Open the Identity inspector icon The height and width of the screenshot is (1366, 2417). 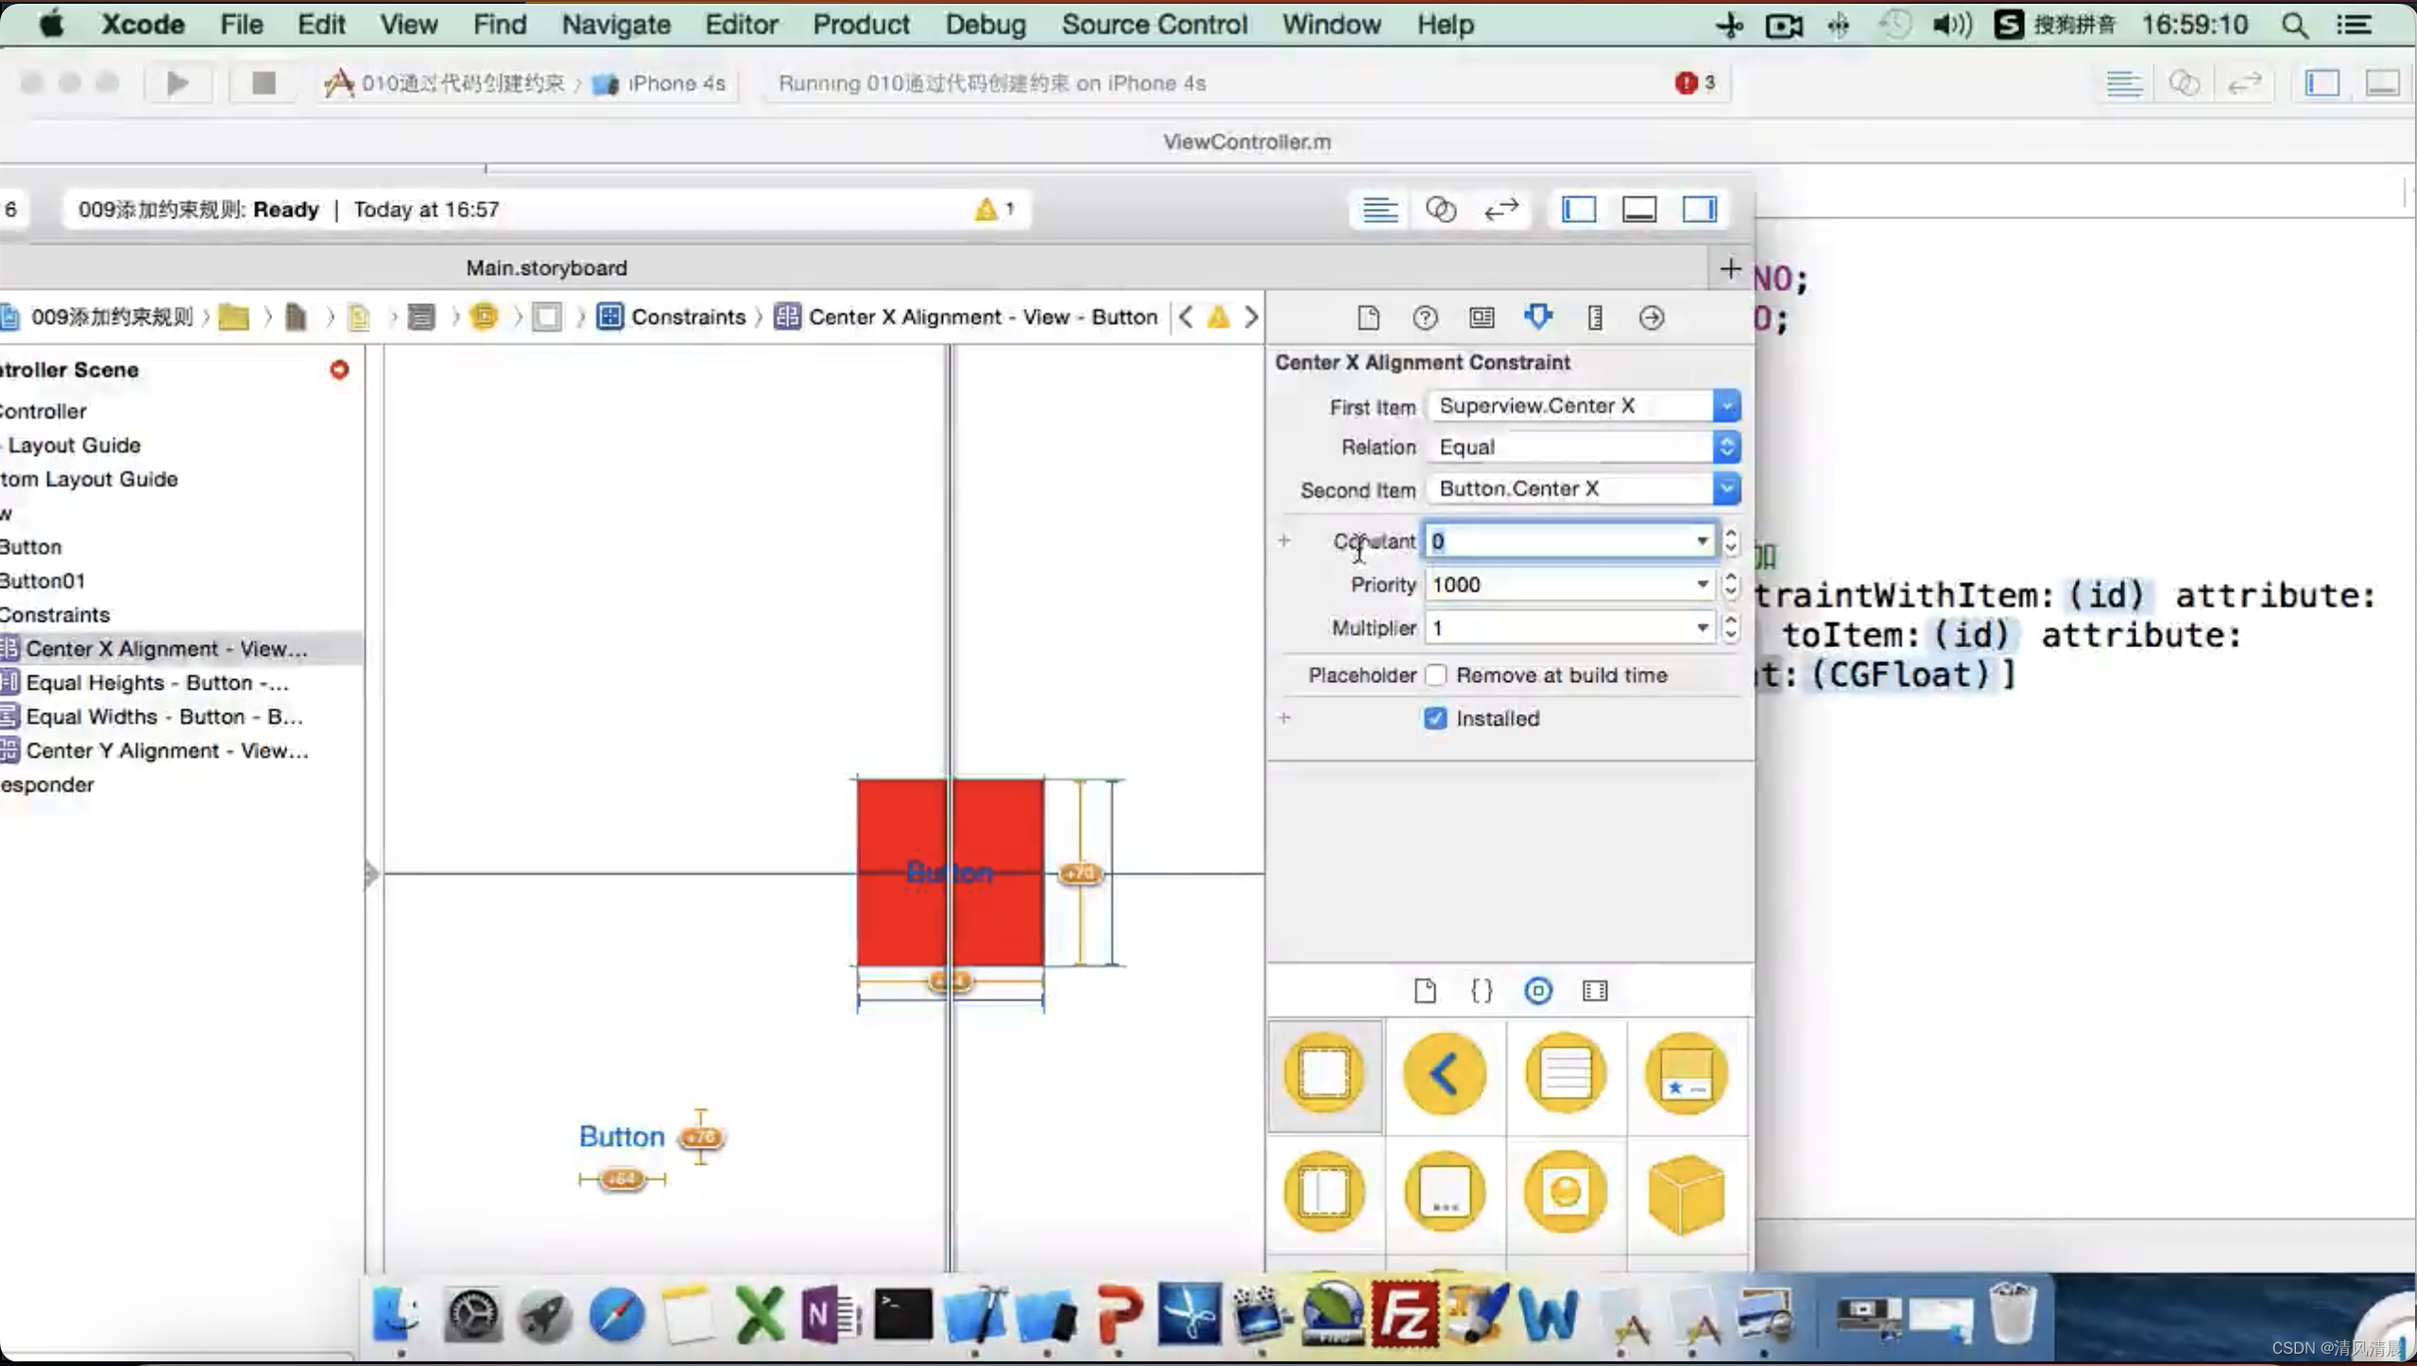pyautogui.click(x=1481, y=317)
